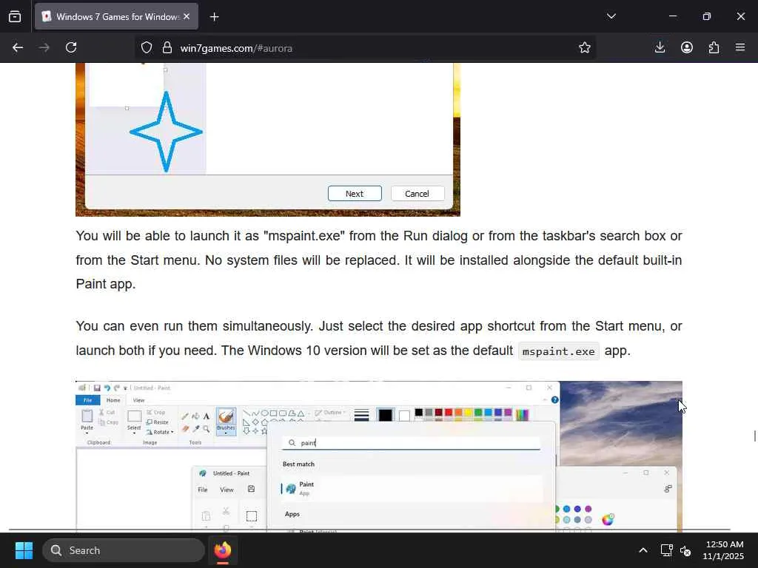Open a new tab with plus
758x568 pixels.
pyautogui.click(x=214, y=17)
